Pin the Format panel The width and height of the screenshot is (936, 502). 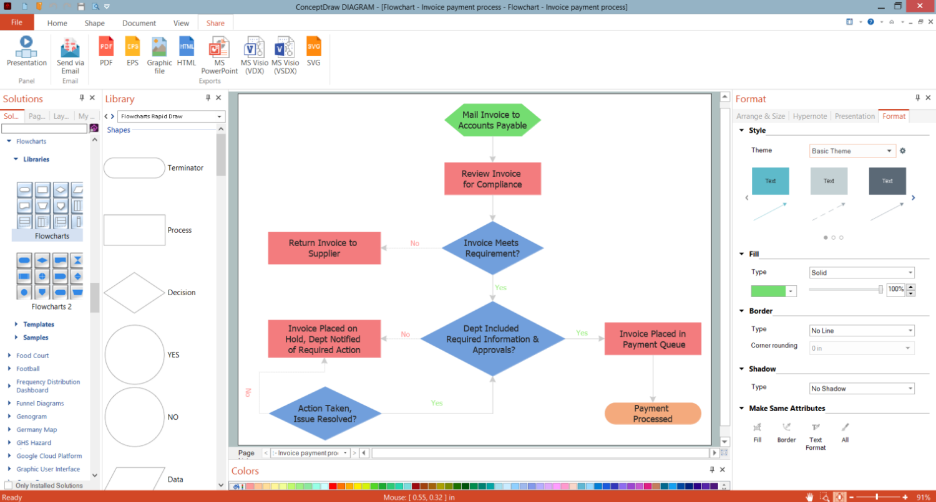(918, 98)
